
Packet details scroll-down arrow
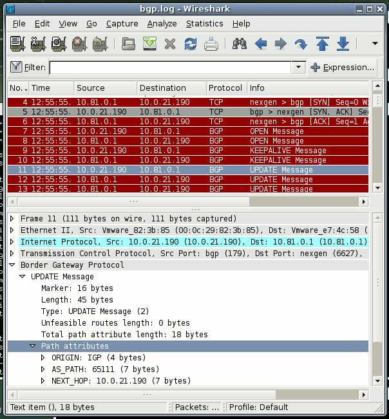[x=377, y=381]
